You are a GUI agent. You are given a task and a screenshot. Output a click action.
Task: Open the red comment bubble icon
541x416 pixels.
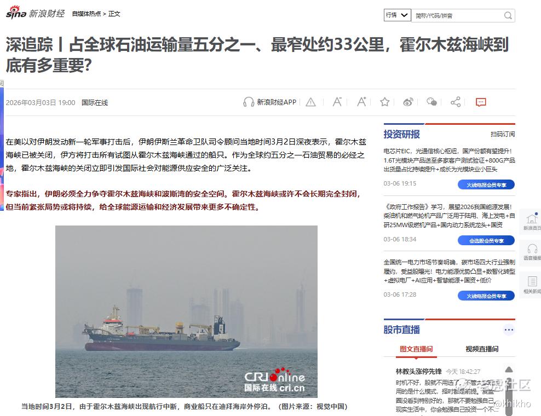tap(481, 102)
